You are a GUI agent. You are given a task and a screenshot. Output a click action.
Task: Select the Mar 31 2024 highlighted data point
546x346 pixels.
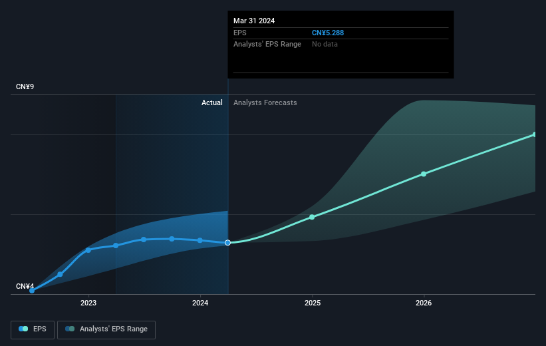pyautogui.click(x=227, y=242)
